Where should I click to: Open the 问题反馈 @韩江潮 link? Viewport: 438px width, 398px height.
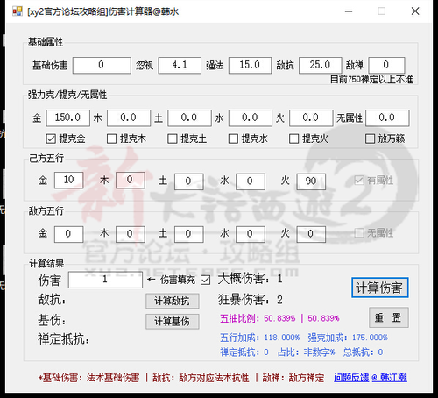(371, 378)
